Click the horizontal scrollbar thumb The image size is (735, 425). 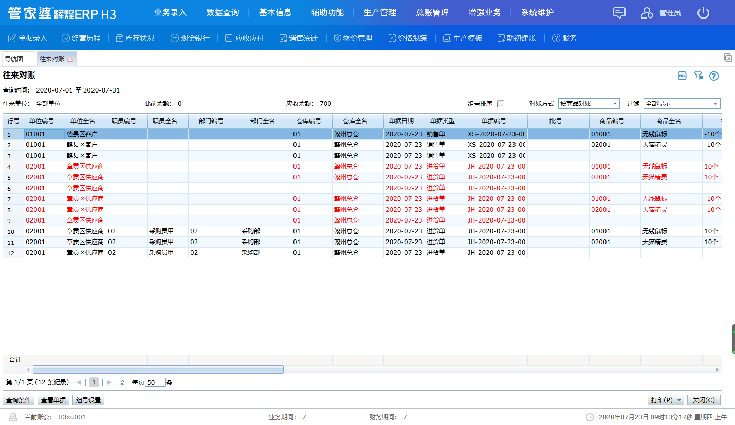[158, 369]
